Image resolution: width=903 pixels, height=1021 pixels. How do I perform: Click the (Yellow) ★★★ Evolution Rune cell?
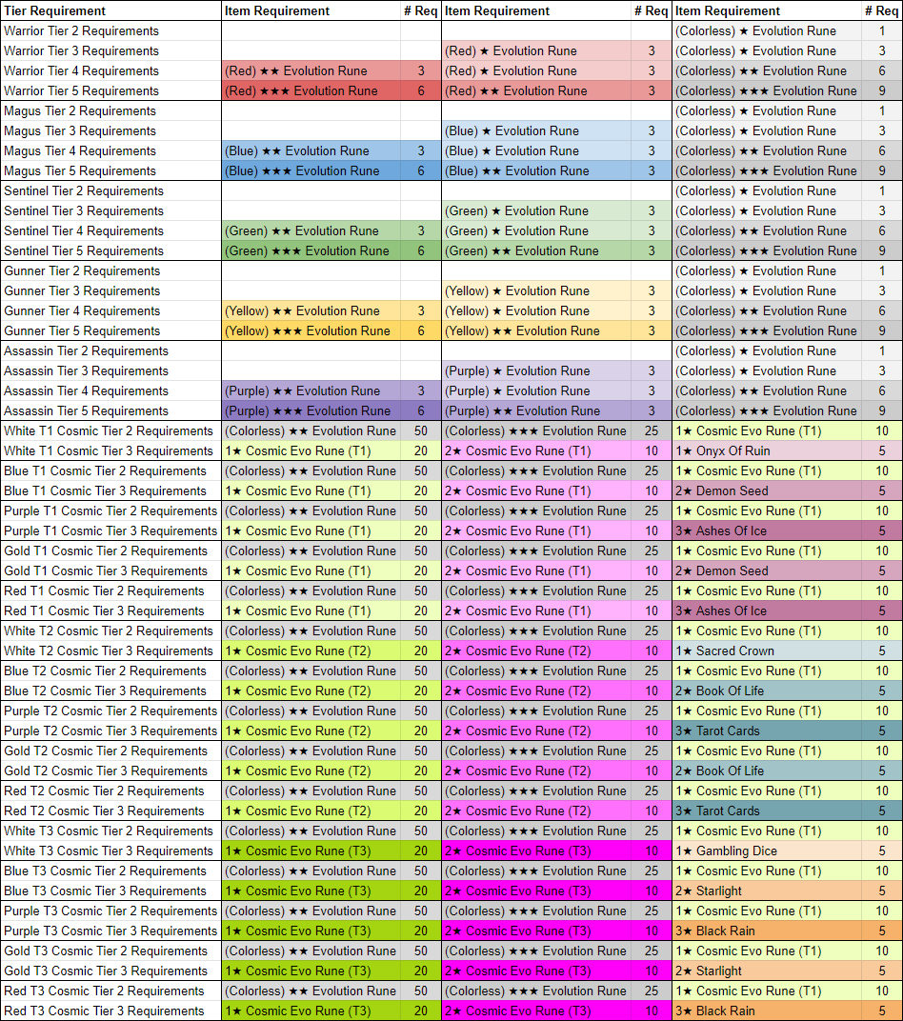coord(307,330)
